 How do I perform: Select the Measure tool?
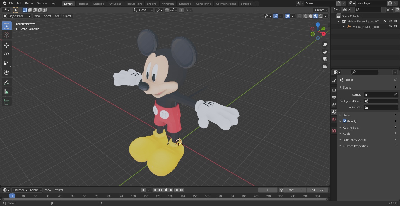(6, 92)
